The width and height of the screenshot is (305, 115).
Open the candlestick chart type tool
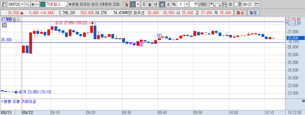coord(213,4)
